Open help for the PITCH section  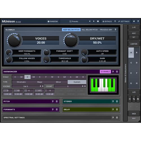[x=53, y=102]
